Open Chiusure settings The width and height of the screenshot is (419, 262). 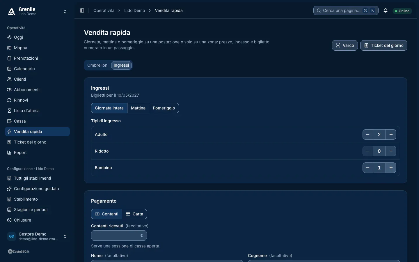[x=37, y=220]
